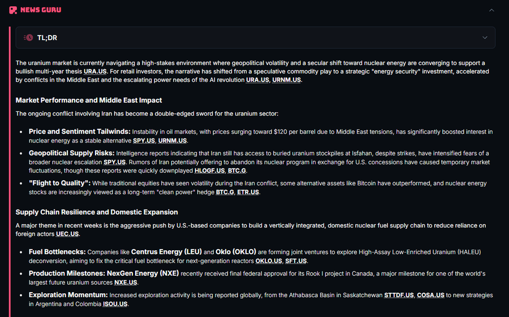Expand the TL;DR section dropdown arrow
509x317 pixels.
(485, 38)
